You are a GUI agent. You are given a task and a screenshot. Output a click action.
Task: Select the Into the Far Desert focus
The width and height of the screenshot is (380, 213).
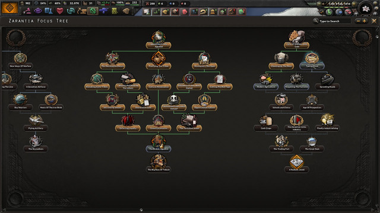(112, 102)
